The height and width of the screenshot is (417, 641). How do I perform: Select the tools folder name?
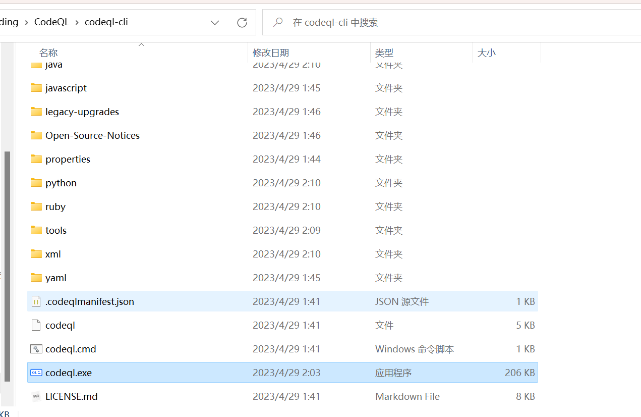point(56,230)
